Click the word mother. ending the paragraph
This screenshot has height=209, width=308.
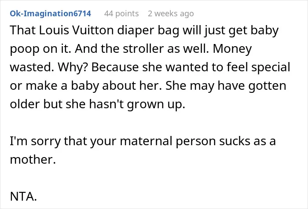(33, 159)
